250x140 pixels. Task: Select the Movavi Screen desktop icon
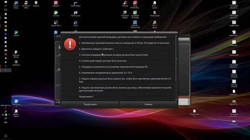(16, 5)
